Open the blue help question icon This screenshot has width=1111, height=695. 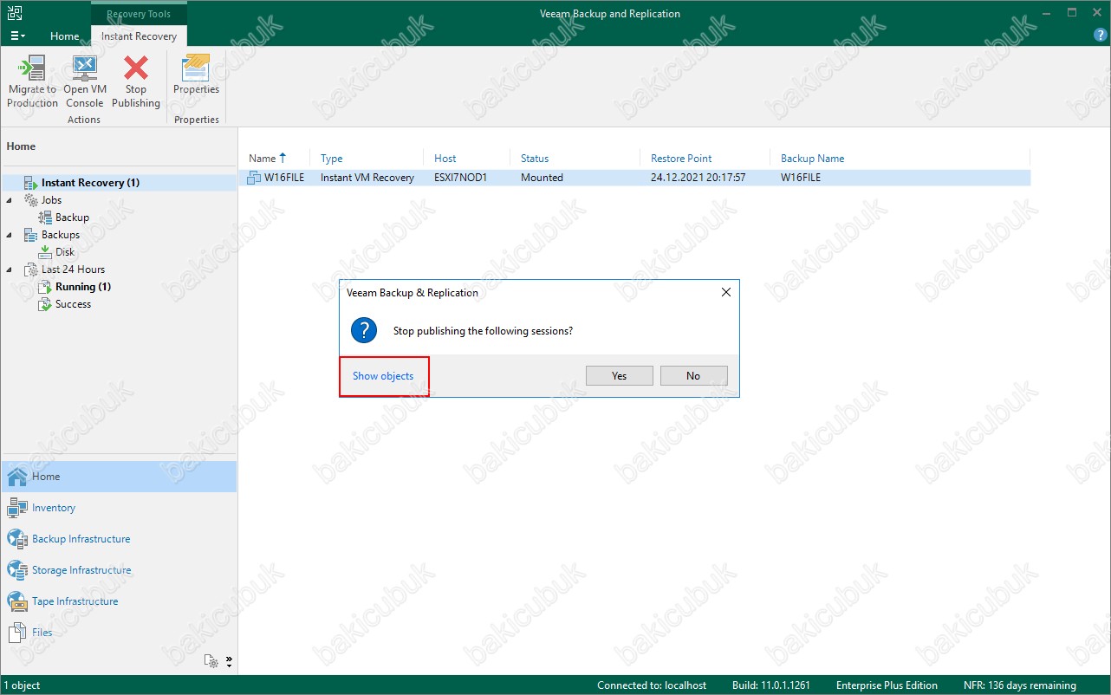tap(1100, 36)
